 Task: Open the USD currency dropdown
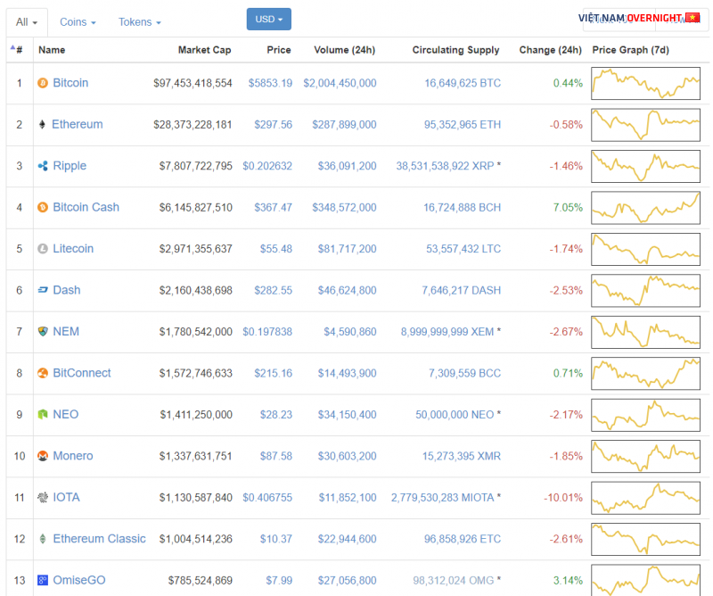coord(269,19)
